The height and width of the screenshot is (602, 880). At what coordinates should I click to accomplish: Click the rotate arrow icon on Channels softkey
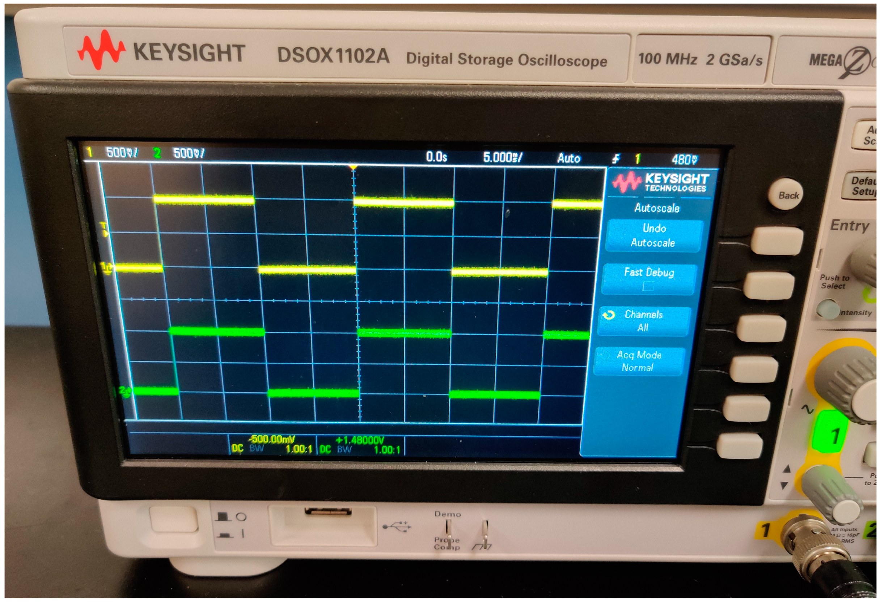[609, 315]
